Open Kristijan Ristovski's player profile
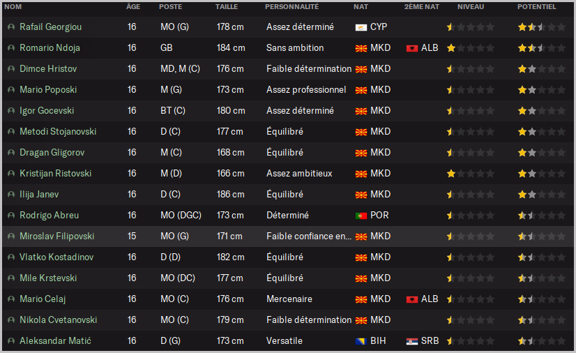The width and height of the screenshot is (576, 353). click(x=57, y=174)
